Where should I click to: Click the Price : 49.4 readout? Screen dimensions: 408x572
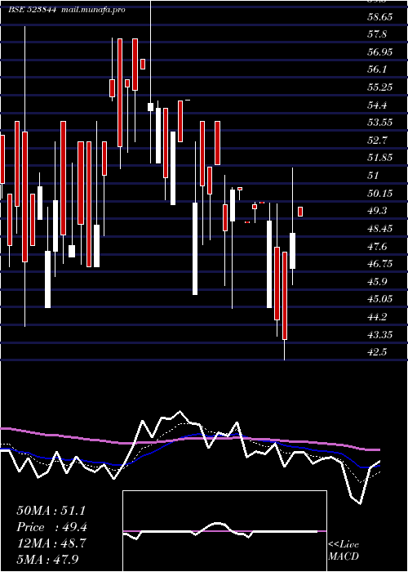[51, 527]
